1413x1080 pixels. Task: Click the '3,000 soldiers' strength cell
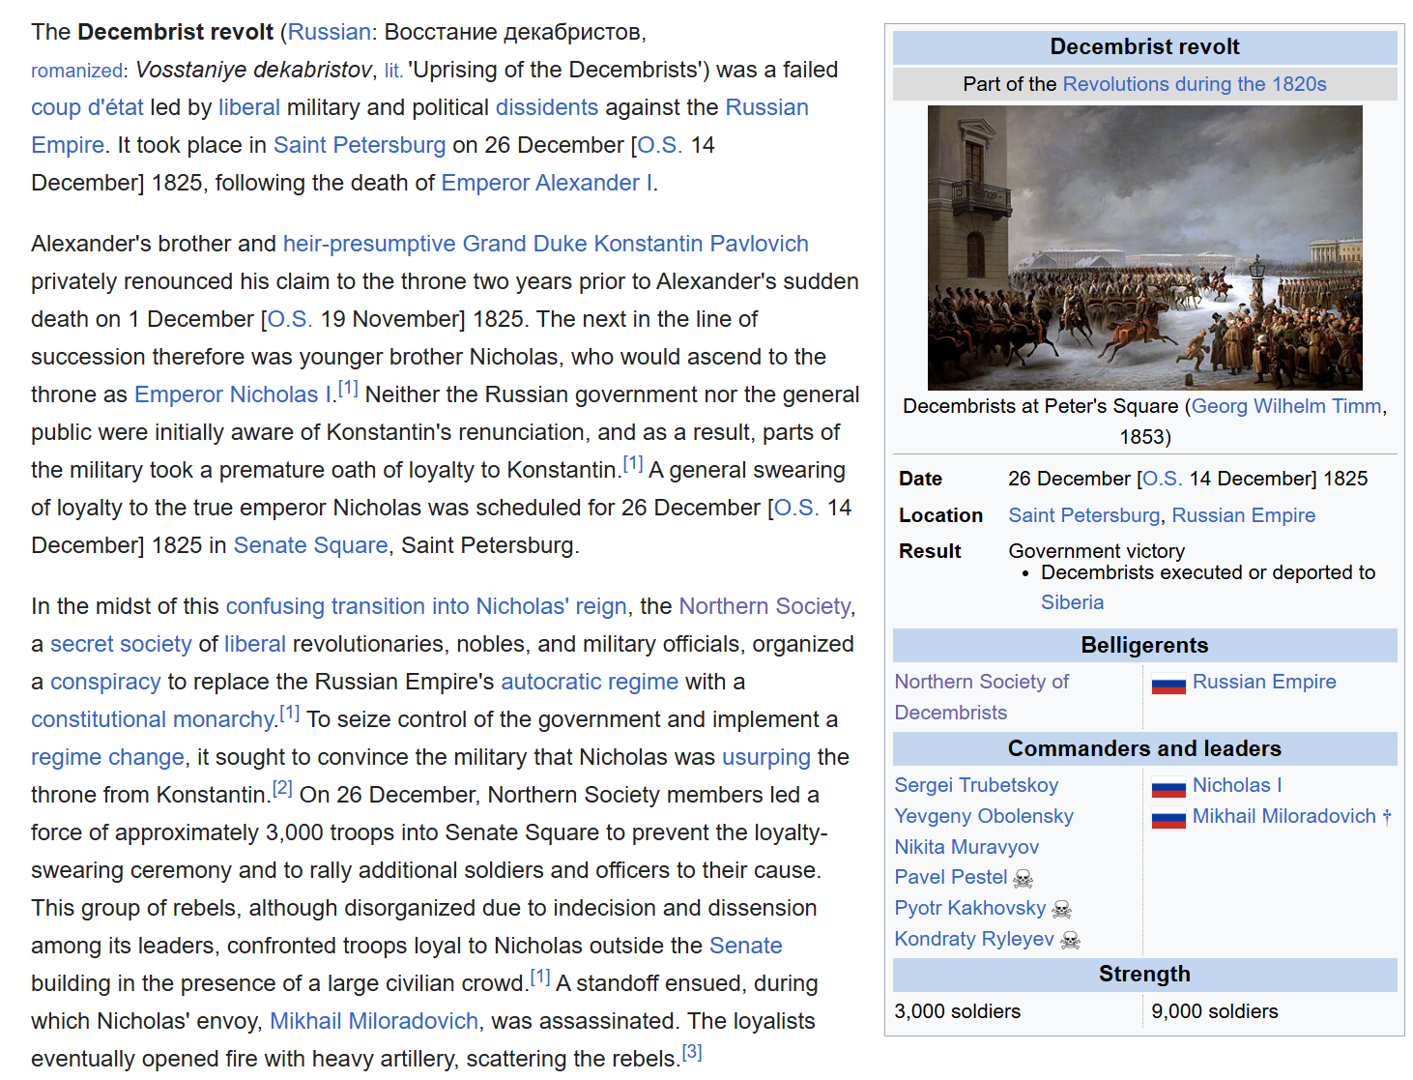(958, 1011)
